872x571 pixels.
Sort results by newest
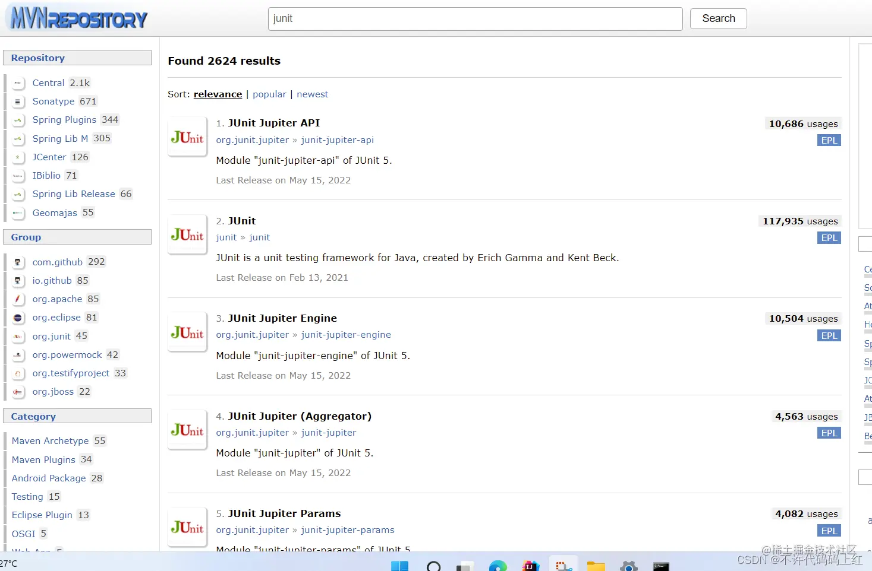tap(312, 94)
